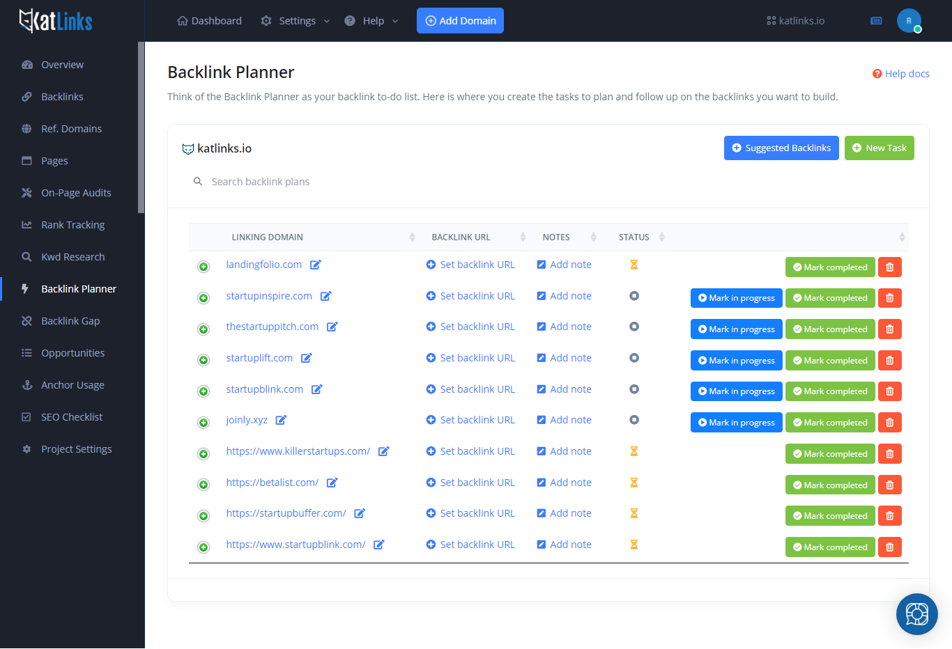Delete the landingfolio.com task with trash icon
The image size is (952, 649).
pos(889,267)
